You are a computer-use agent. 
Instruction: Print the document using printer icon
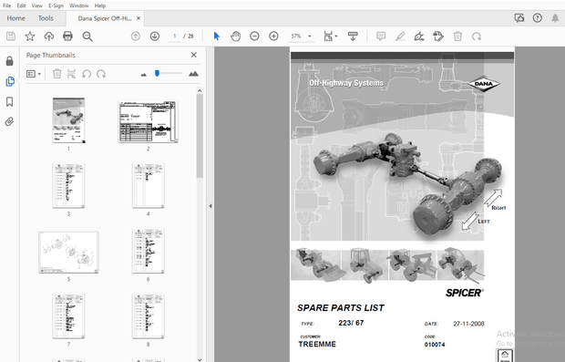pyautogui.click(x=67, y=36)
